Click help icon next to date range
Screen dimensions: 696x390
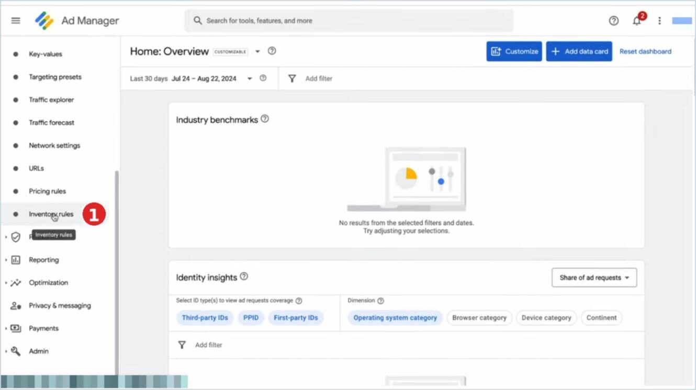tap(263, 78)
